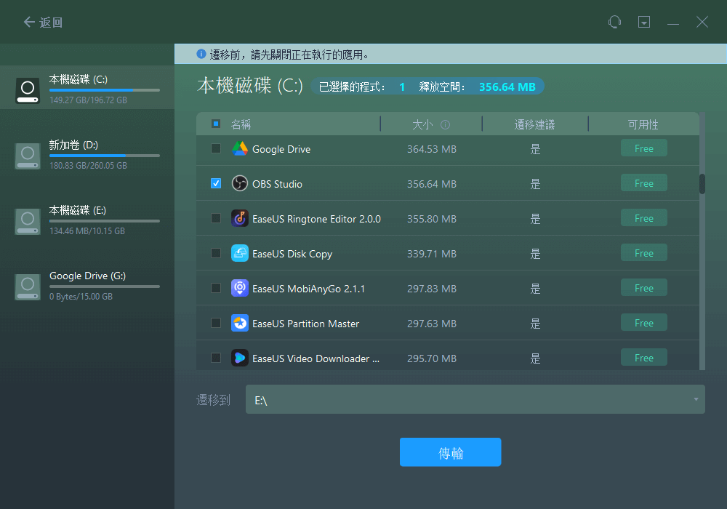Click the 本機磁碟 (C:) drive icon
727x509 pixels.
click(x=28, y=90)
